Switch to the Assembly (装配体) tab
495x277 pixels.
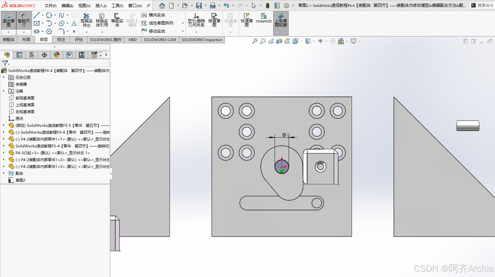(9, 40)
